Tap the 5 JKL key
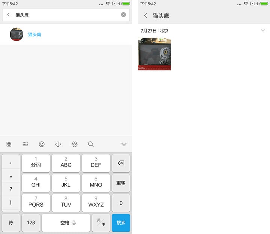The width and height of the screenshot is (270, 234). [66, 183]
